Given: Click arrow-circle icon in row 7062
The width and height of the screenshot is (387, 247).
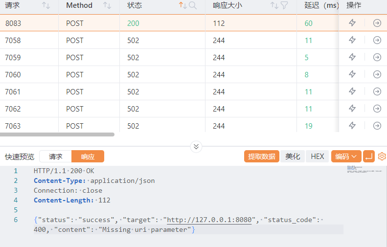Looking at the screenshot, I should pos(377,108).
